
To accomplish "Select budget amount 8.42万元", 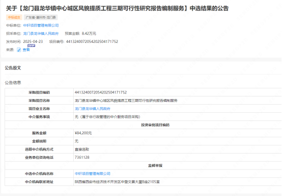I will coord(89,34).
